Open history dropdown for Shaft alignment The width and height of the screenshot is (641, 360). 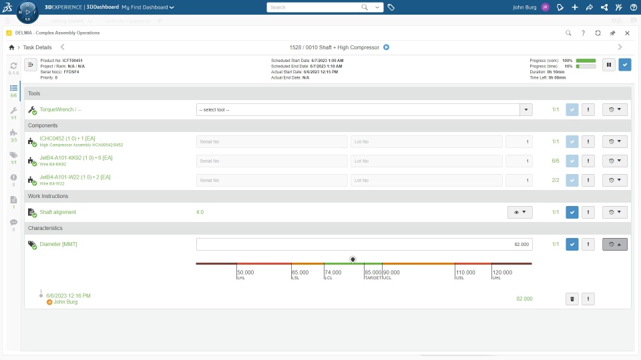615,212
